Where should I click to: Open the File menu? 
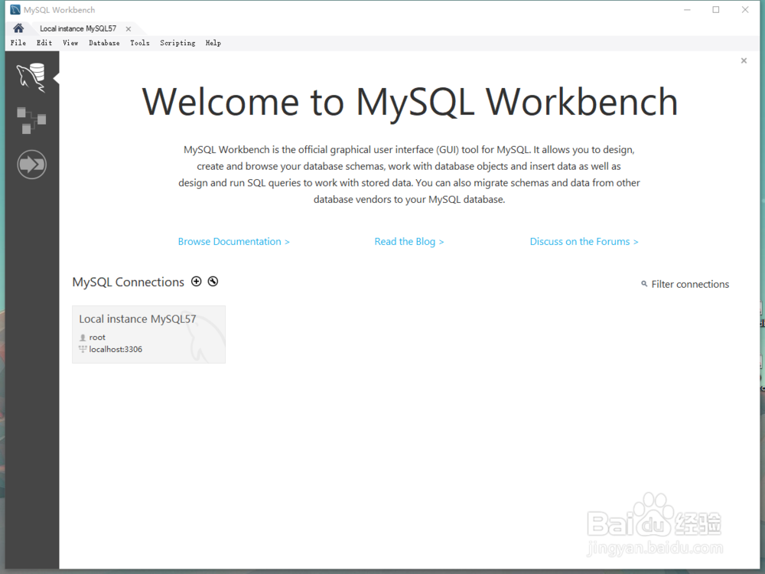[18, 43]
